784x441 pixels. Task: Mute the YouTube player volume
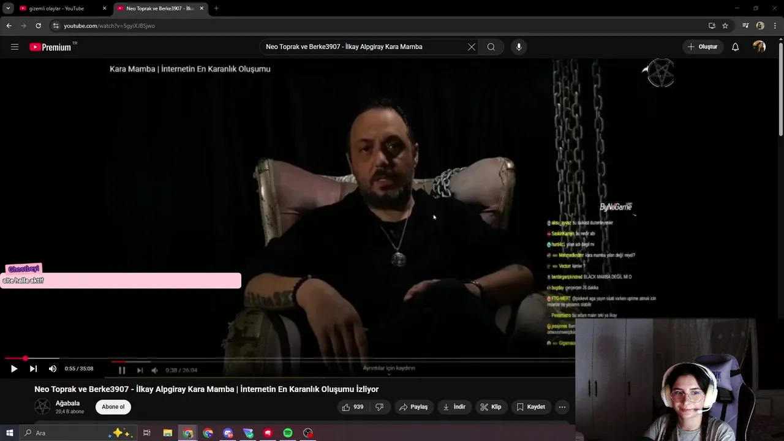coord(53,369)
